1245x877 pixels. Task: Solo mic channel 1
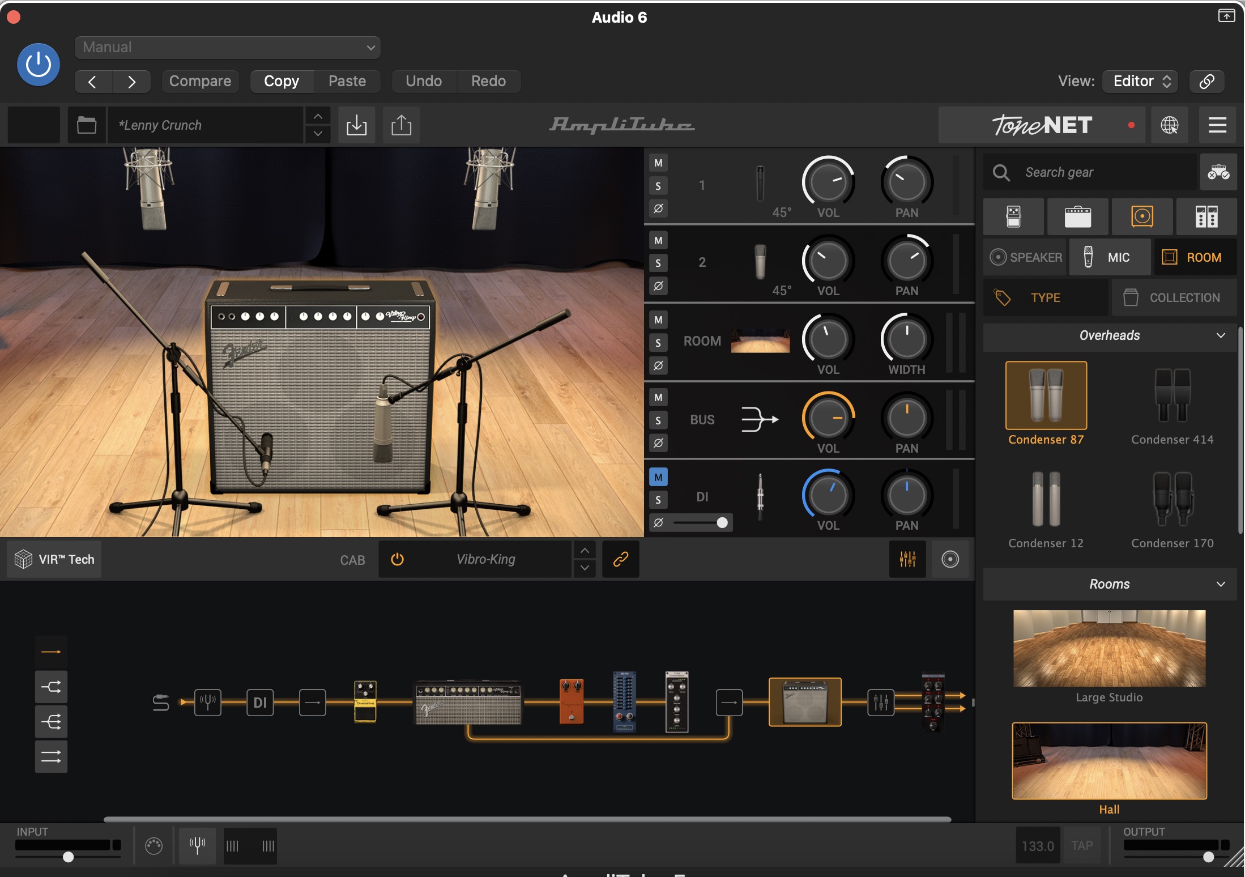pyautogui.click(x=658, y=186)
